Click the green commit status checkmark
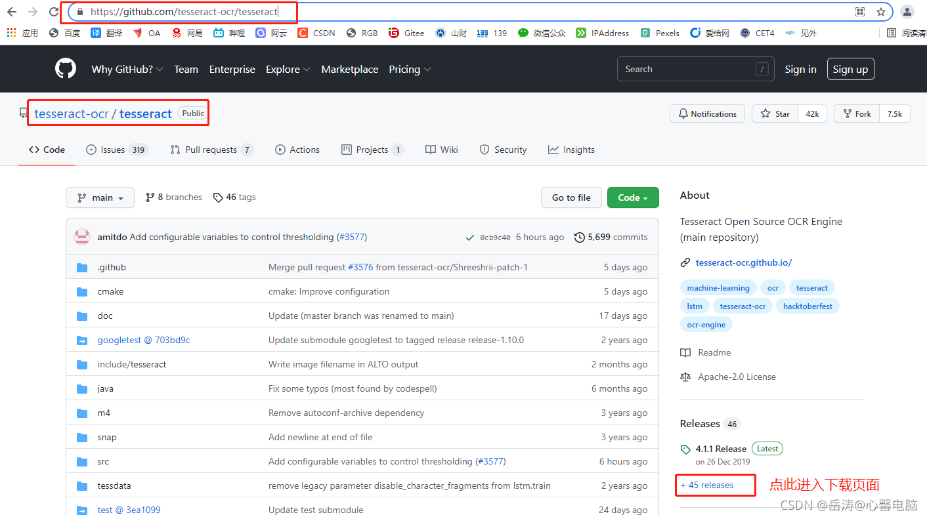Screen dimensions: 927x517 tap(470, 238)
